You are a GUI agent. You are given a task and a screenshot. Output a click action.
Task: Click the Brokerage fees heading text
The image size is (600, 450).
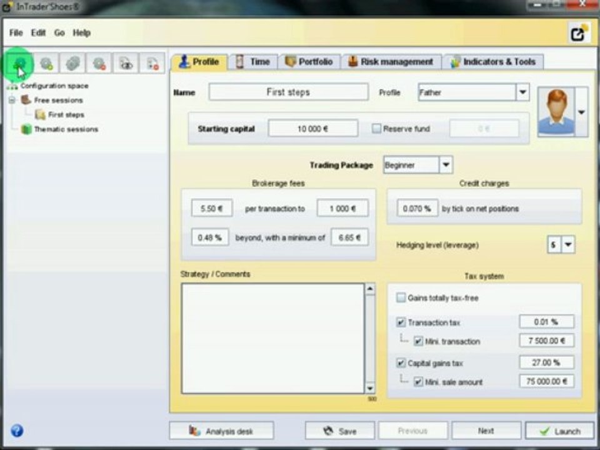[278, 184]
